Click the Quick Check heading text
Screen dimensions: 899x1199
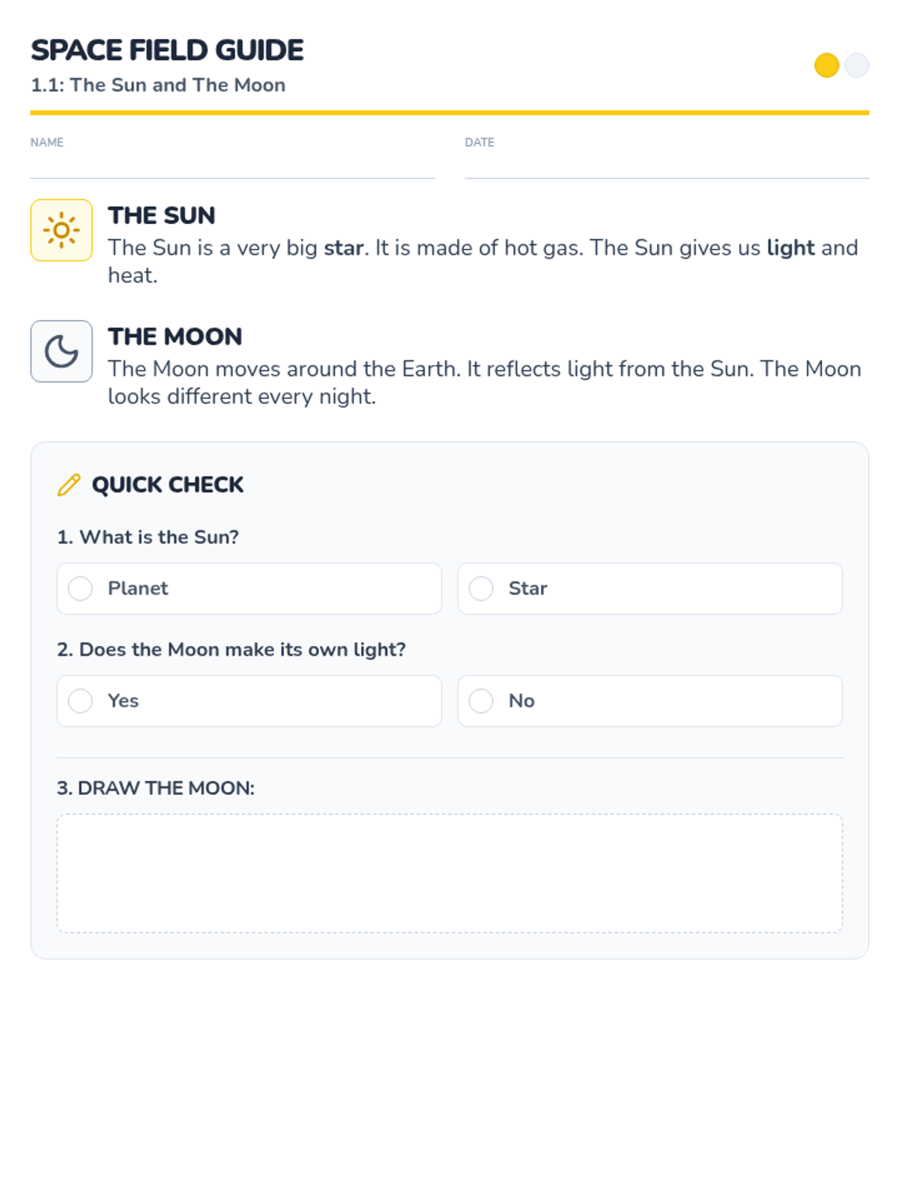point(168,485)
